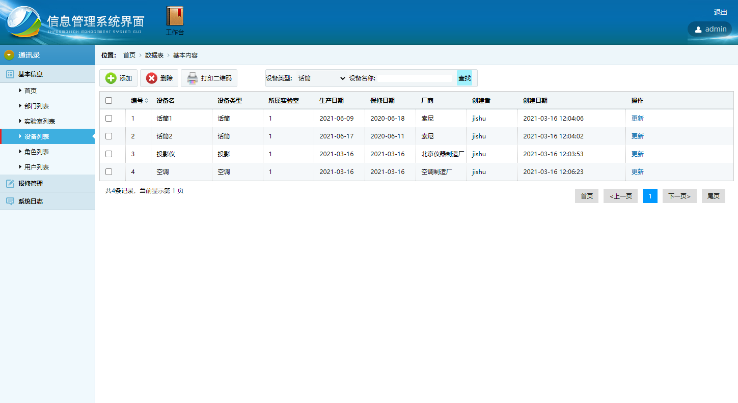Screen dimensions: 738x403
Task: Collapse the 通讯录 section arrow
Action: point(9,55)
